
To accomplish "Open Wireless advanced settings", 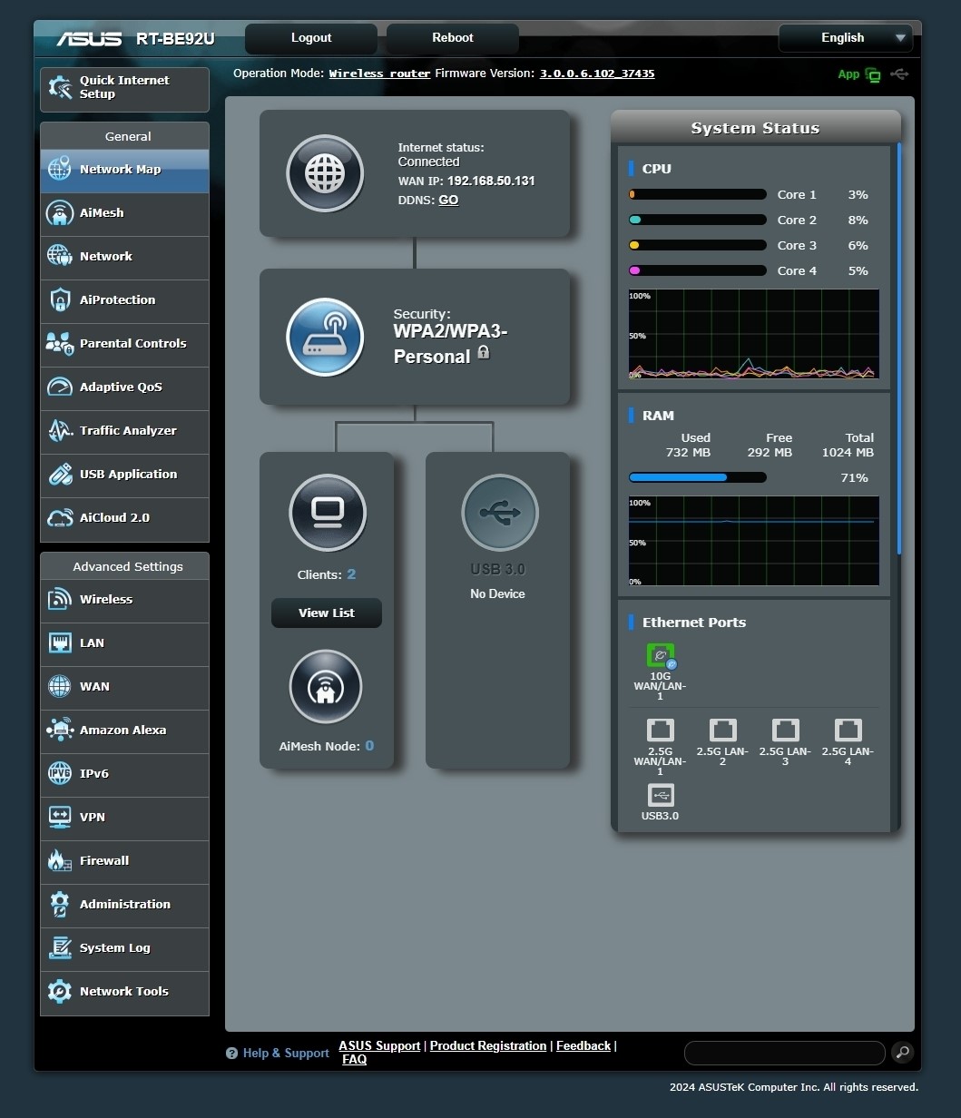I will (x=124, y=601).
